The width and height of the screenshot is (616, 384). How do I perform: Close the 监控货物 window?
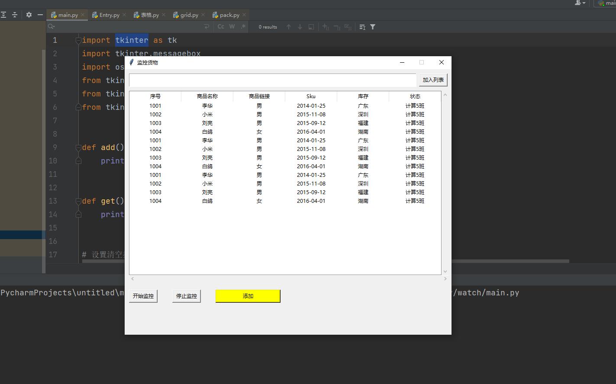442,62
